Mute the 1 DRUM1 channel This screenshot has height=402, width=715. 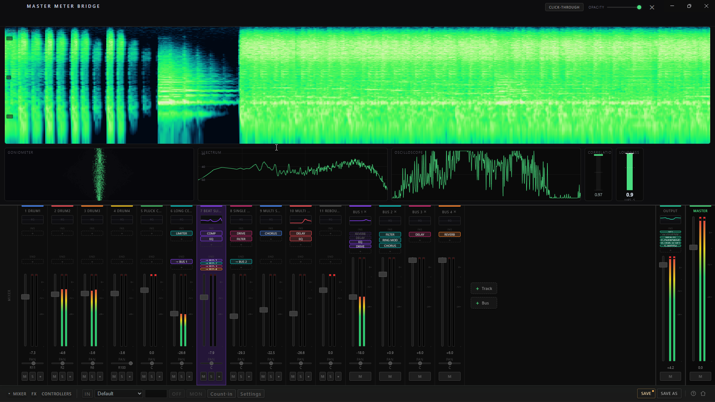click(x=25, y=376)
